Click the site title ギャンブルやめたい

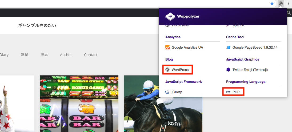[x=37, y=25]
